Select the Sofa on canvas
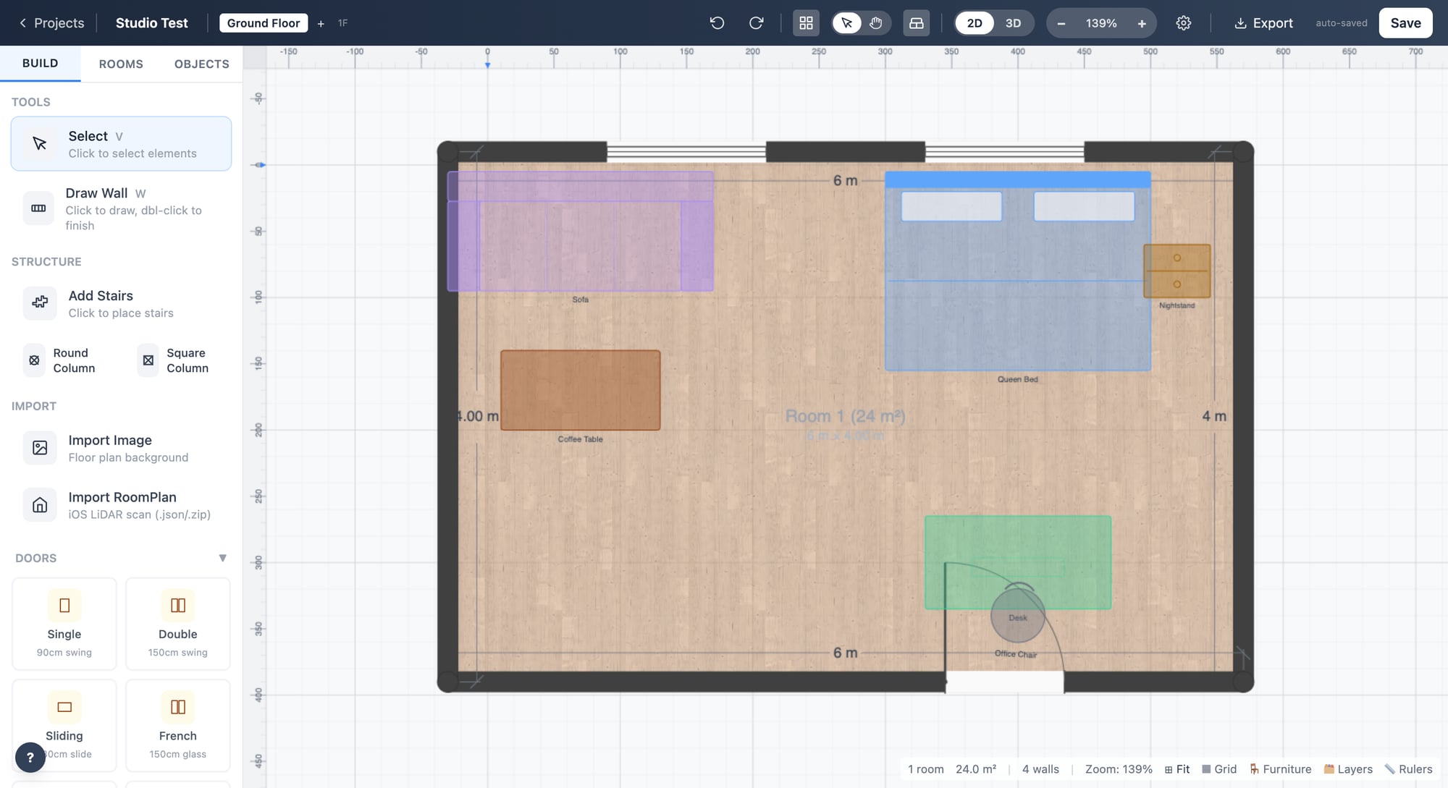The width and height of the screenshot is (1448, 788). [580, 232]
